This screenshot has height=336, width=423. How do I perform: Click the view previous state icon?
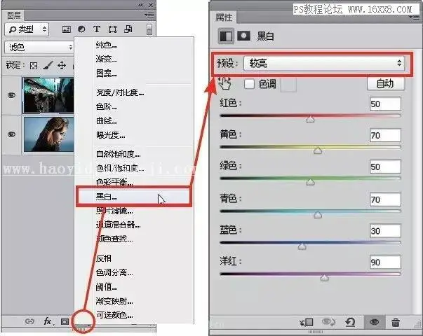pyautogui.click(x=328, y=322)
